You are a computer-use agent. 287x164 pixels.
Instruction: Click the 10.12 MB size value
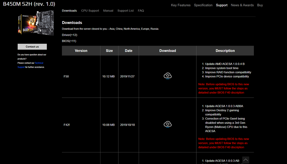108,76
